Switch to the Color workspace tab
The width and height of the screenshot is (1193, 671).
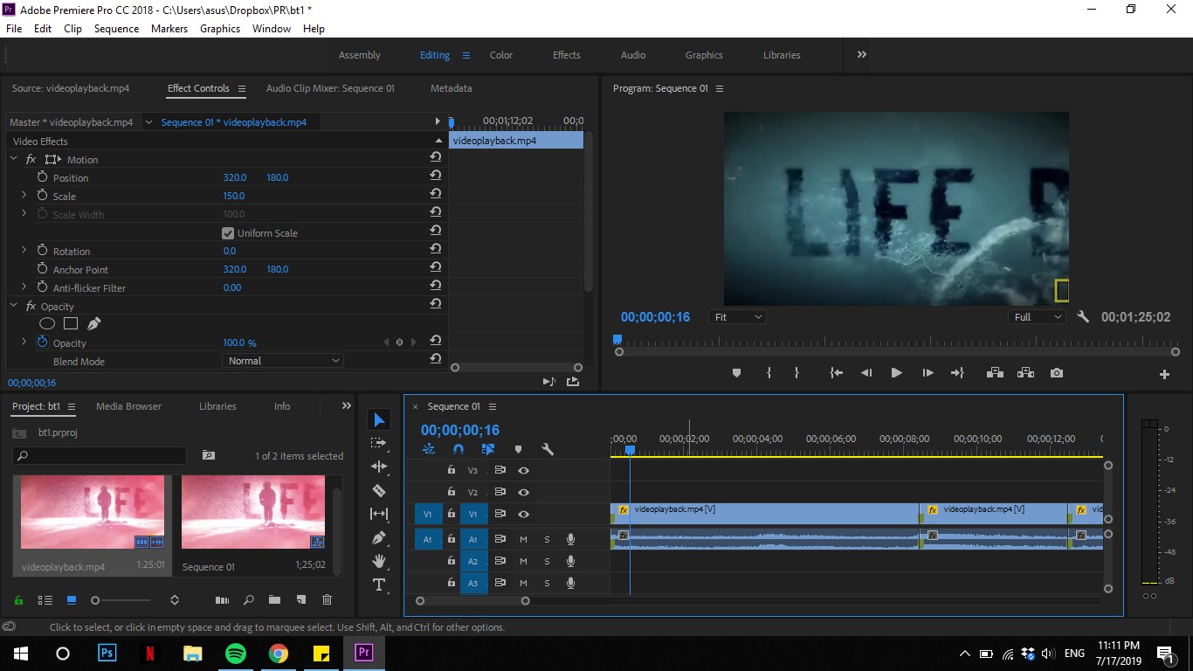point(501,55)
